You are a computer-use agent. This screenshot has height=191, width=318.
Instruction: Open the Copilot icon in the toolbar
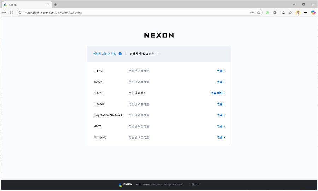313,12
